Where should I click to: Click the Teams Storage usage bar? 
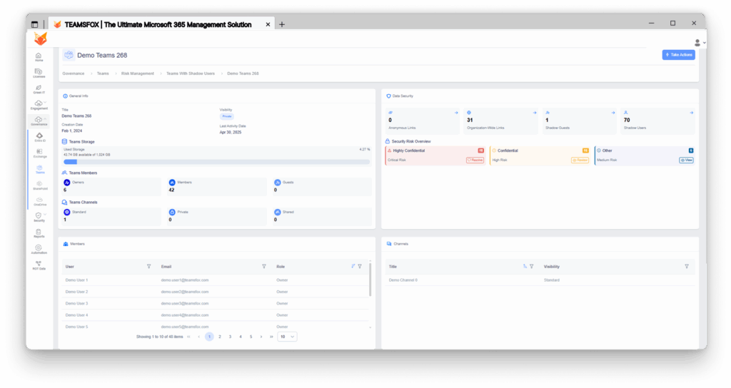(x=217, y=162)
